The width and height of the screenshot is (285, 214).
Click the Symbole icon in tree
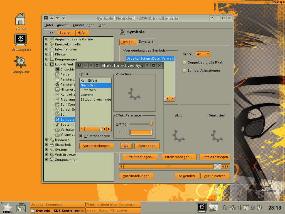[x=57, y=119]
